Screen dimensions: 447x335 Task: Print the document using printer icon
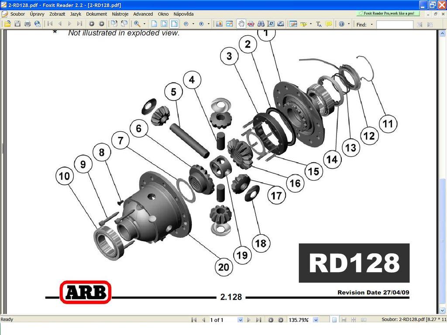point(28,24)
